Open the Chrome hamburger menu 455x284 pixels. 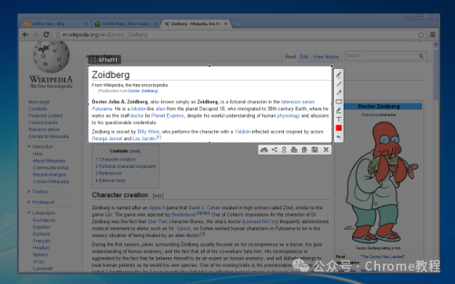pos(433,35)
